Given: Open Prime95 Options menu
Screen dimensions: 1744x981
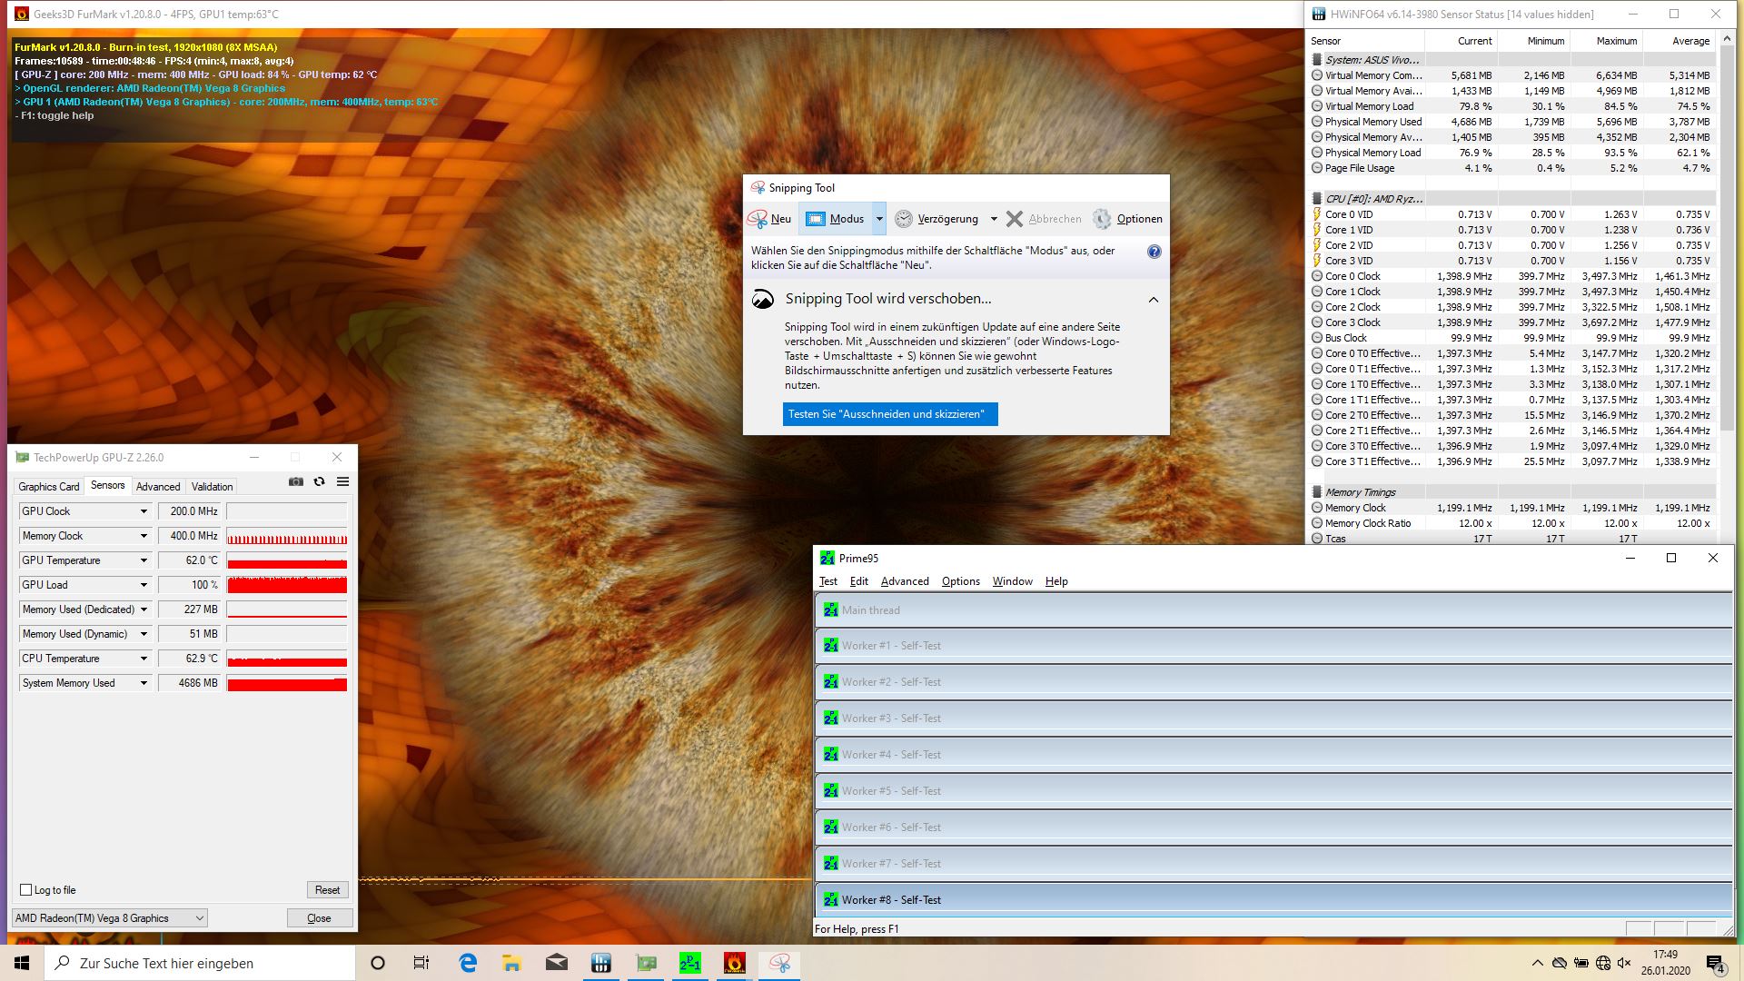Looking at the screenshot, I should click(961, 581).
